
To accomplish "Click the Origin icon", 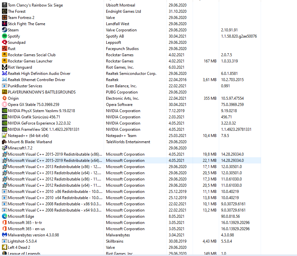I will (5, 98).
